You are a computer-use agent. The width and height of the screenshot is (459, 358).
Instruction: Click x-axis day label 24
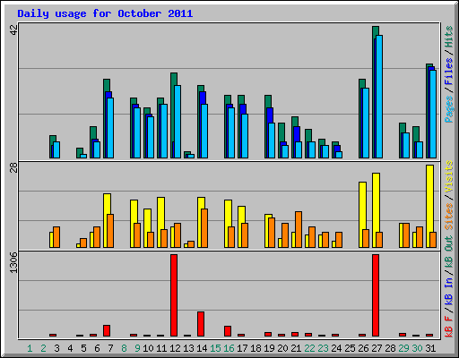(x=336, y=348)
